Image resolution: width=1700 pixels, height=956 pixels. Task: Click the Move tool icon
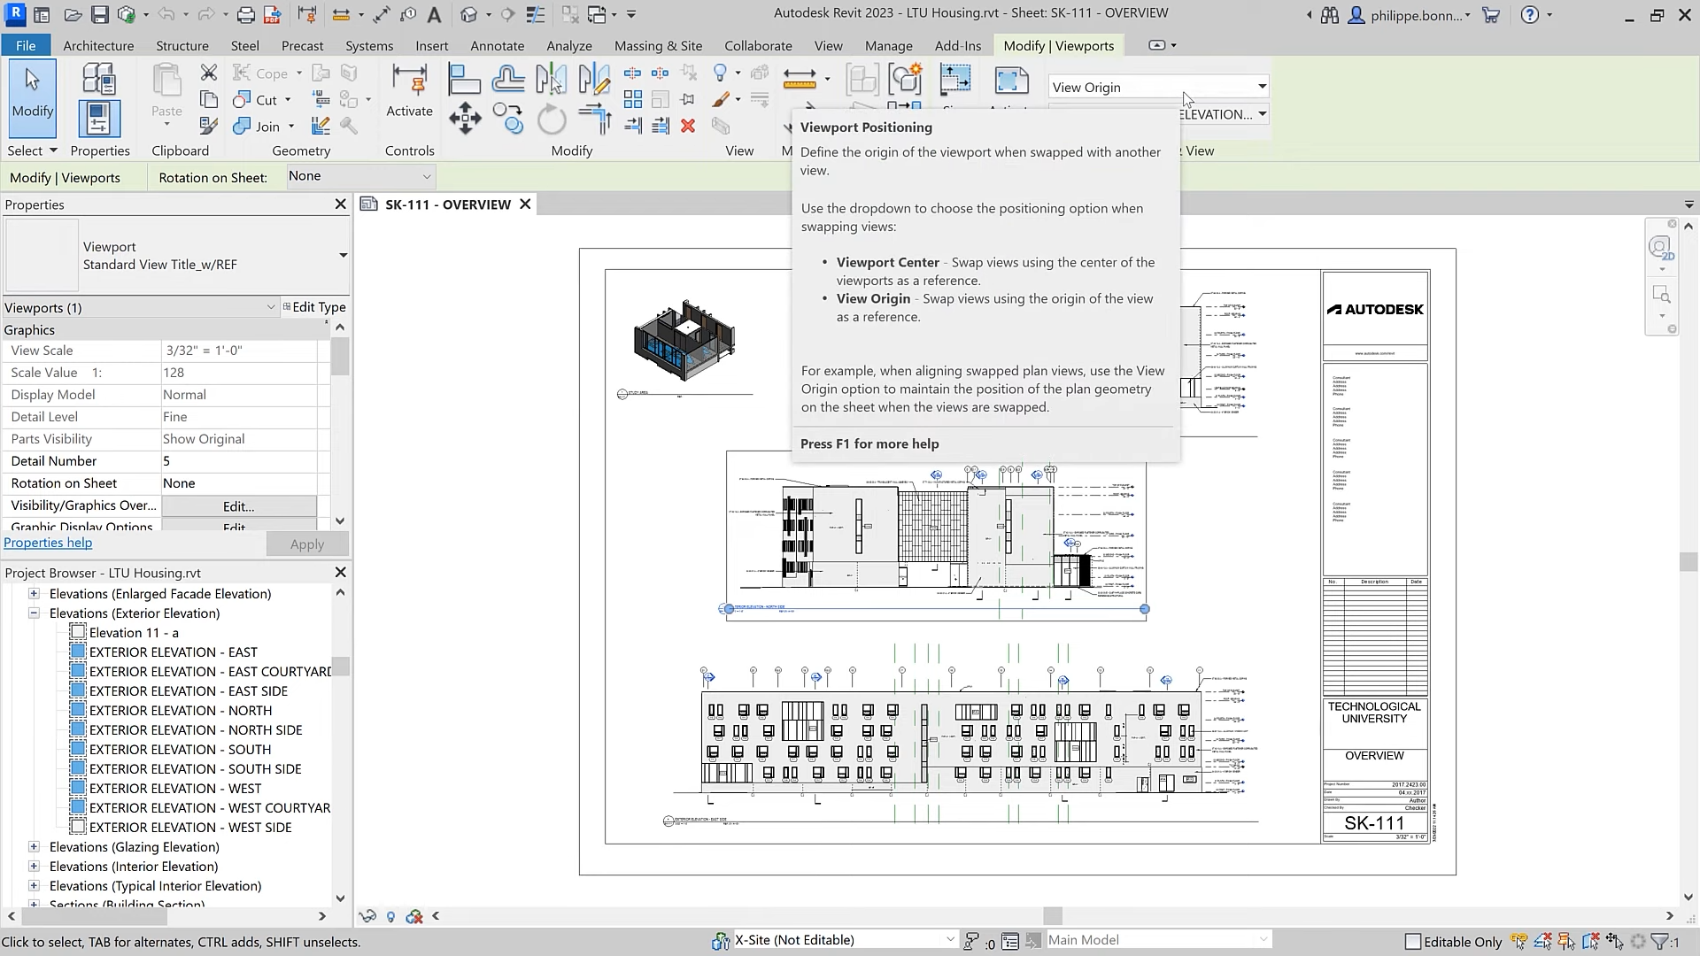(465, 118)
